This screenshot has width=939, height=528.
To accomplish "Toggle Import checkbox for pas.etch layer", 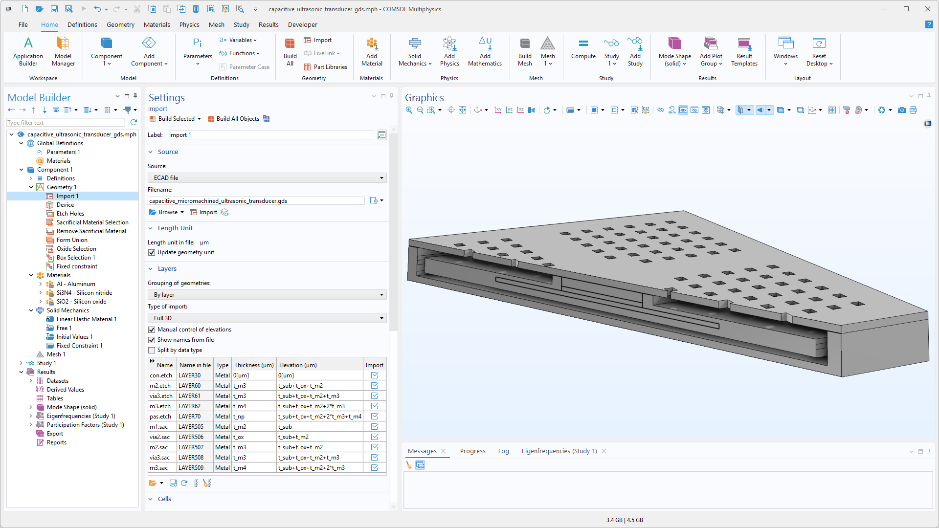I will tap(375, 417).
